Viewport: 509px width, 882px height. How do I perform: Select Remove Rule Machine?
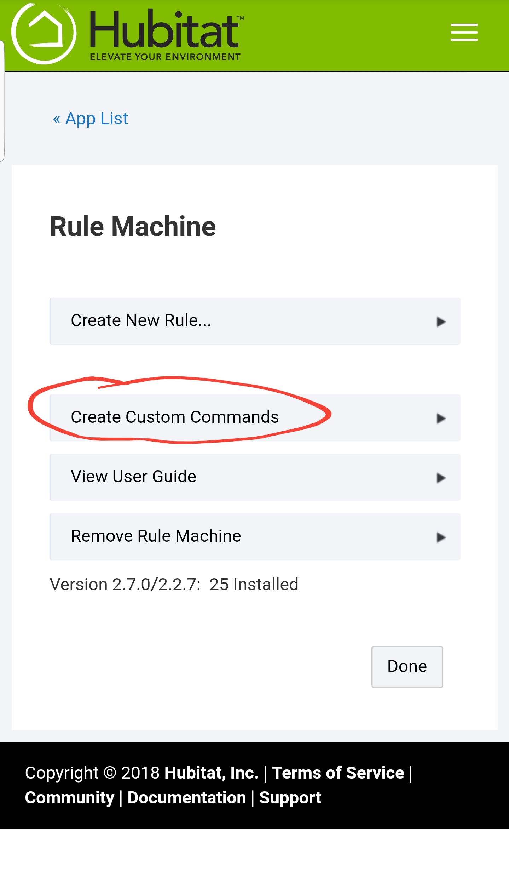click(x=156, y=536)
